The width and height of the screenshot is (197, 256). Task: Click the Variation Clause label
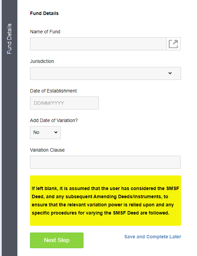pos(47,150)
